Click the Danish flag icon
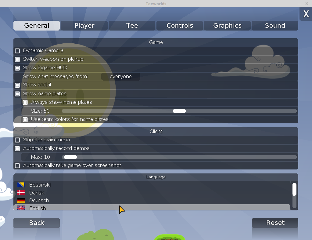This screenshot has height=240, width=312. pyautogui.click(x=21, y=193)
